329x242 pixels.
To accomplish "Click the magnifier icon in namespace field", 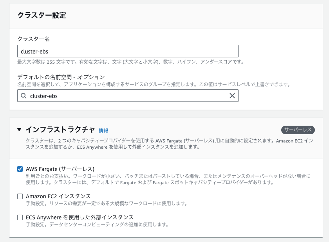I will coord(24,96).
